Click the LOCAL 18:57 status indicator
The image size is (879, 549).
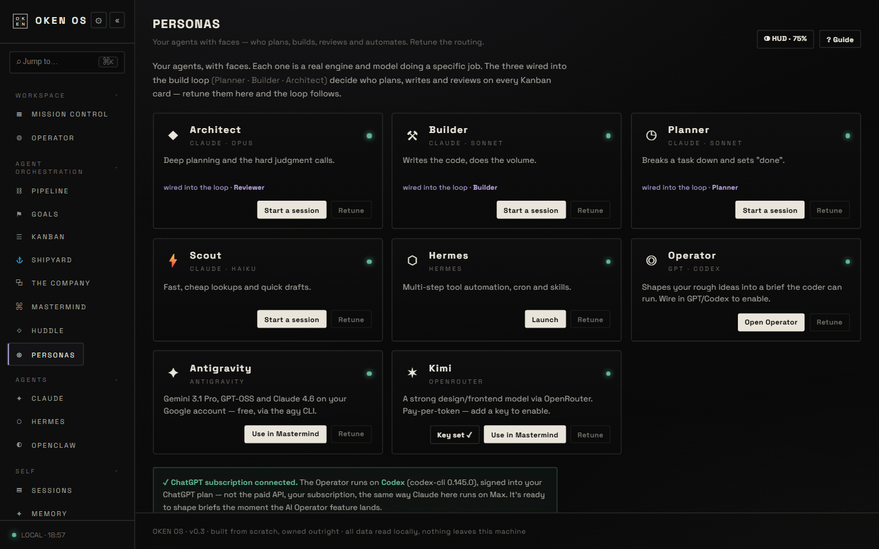tap(38, 535)
